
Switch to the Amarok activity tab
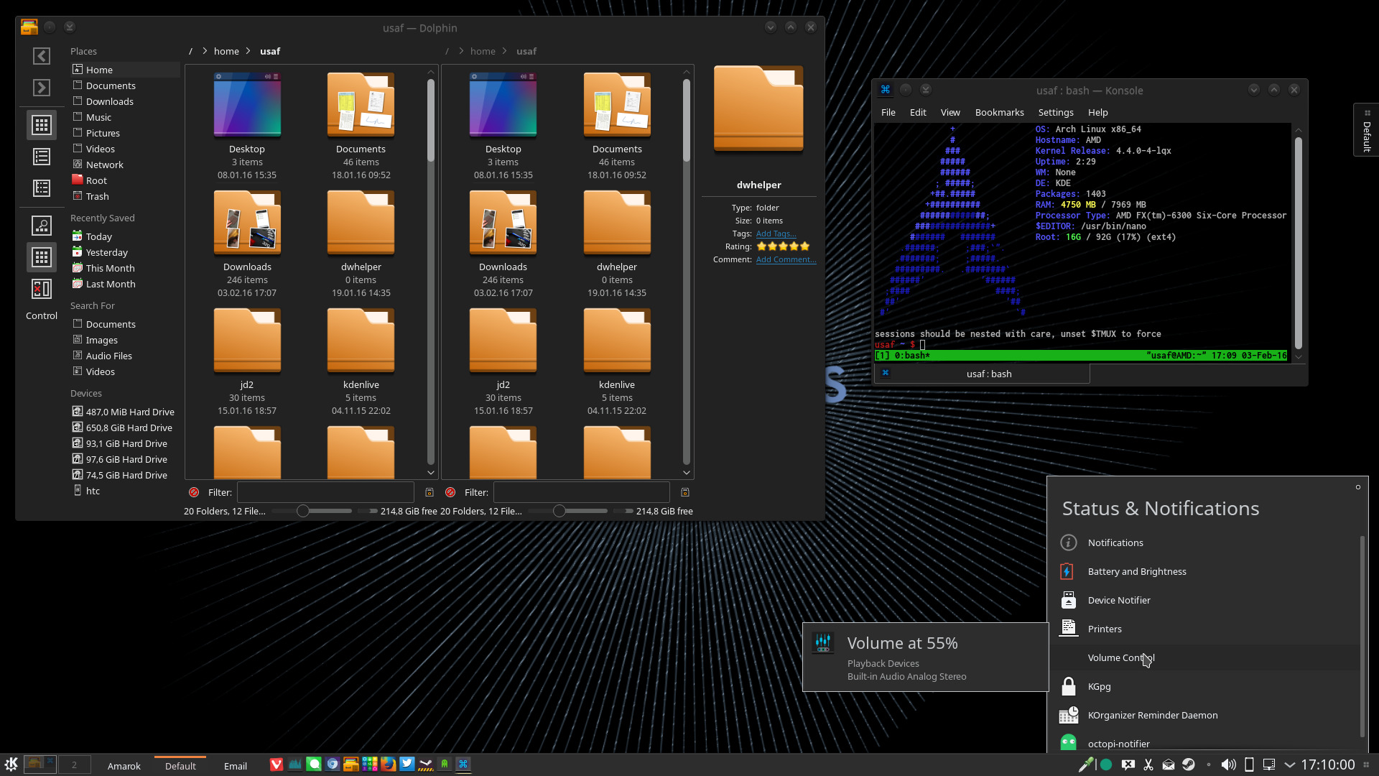[124, 766]
